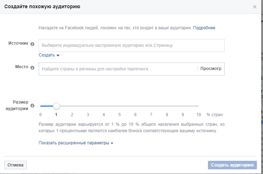Click the slider start at mark 0
The image size is (263, 174).
pyautogui.click(x=41, y=106)
